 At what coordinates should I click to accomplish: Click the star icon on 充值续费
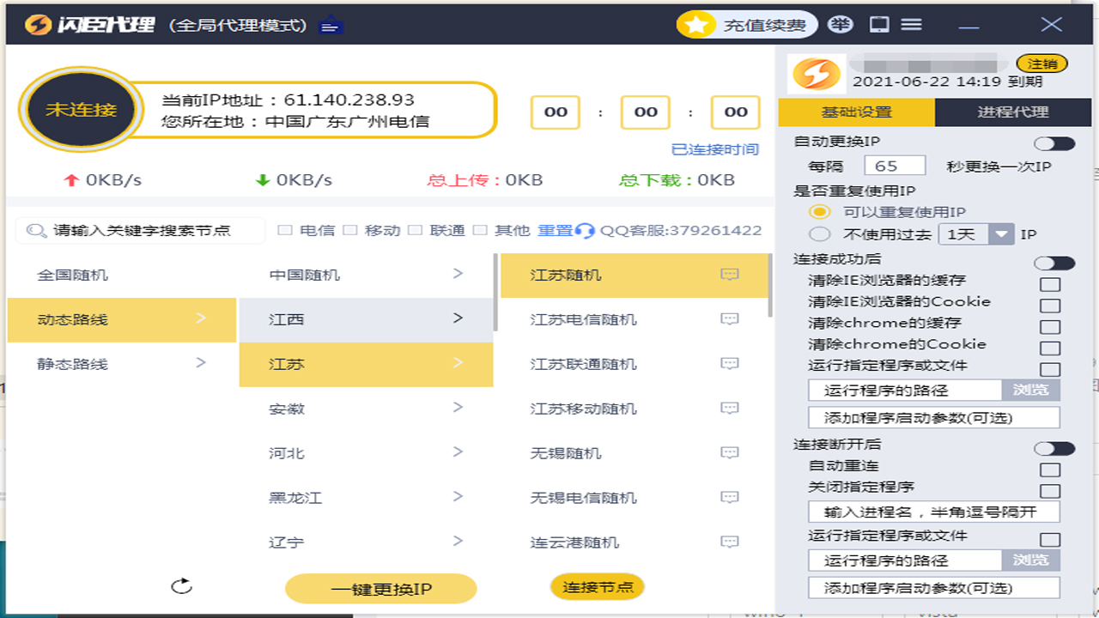click(696, 25)
